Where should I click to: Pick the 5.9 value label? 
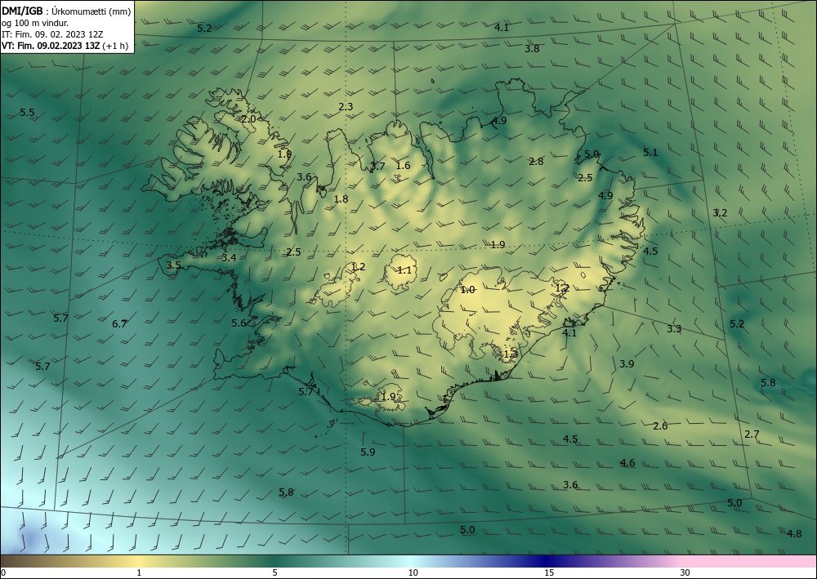pos(368,452)
